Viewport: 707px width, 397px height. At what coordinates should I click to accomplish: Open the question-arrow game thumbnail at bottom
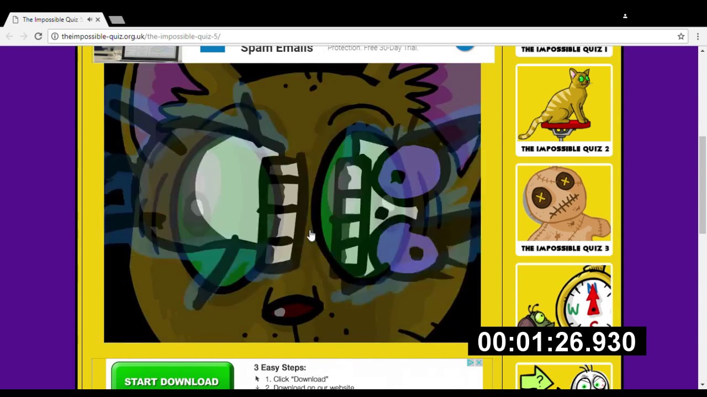pyautogui.click(x=564, y=377)
